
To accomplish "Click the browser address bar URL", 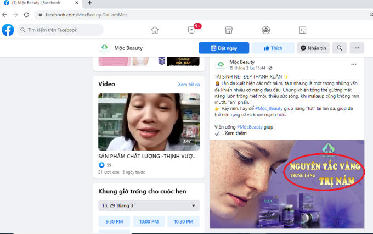I will [x=87, y=15].
